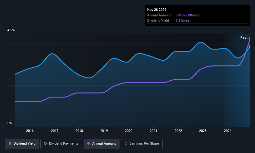This screenshot has height=153, width=255.
Task: Click the 2016 x-axis year label
Action: (30, 131)
